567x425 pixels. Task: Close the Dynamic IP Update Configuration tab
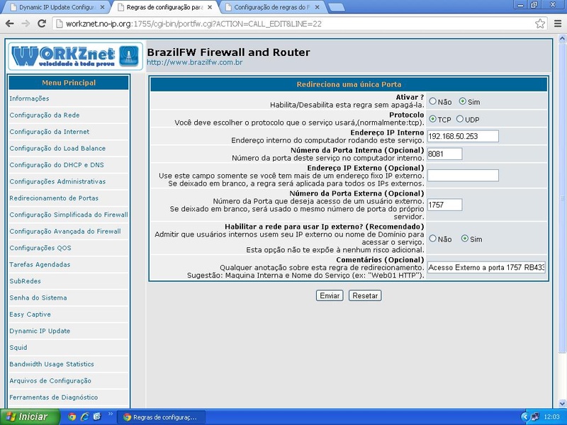click(x=102, y=7)
